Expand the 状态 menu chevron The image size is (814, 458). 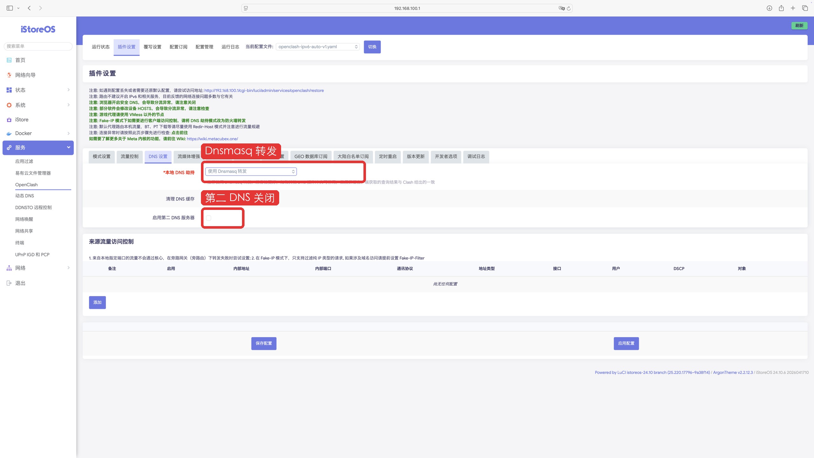click(x=69, y=90)
